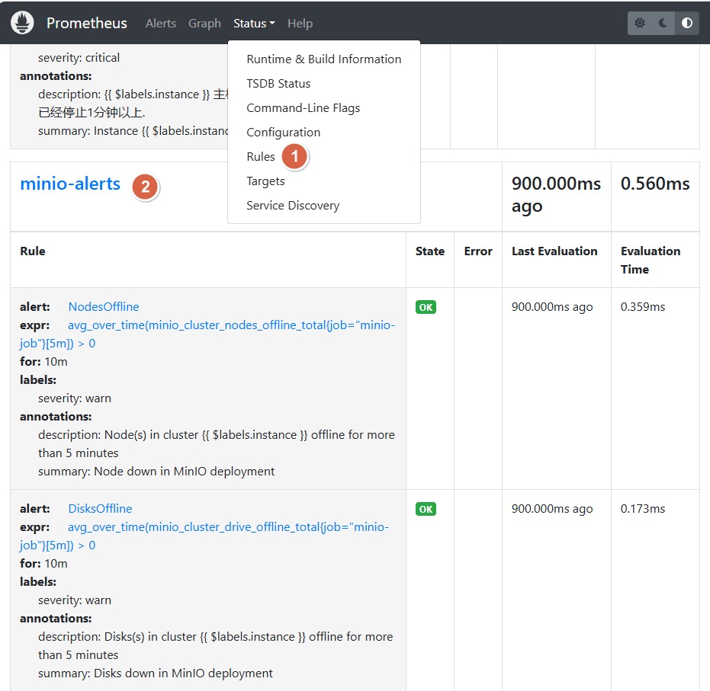Open TSDB Status from dropdown
710x691 pixels.
pyautogui.click(x=324, y=84)
